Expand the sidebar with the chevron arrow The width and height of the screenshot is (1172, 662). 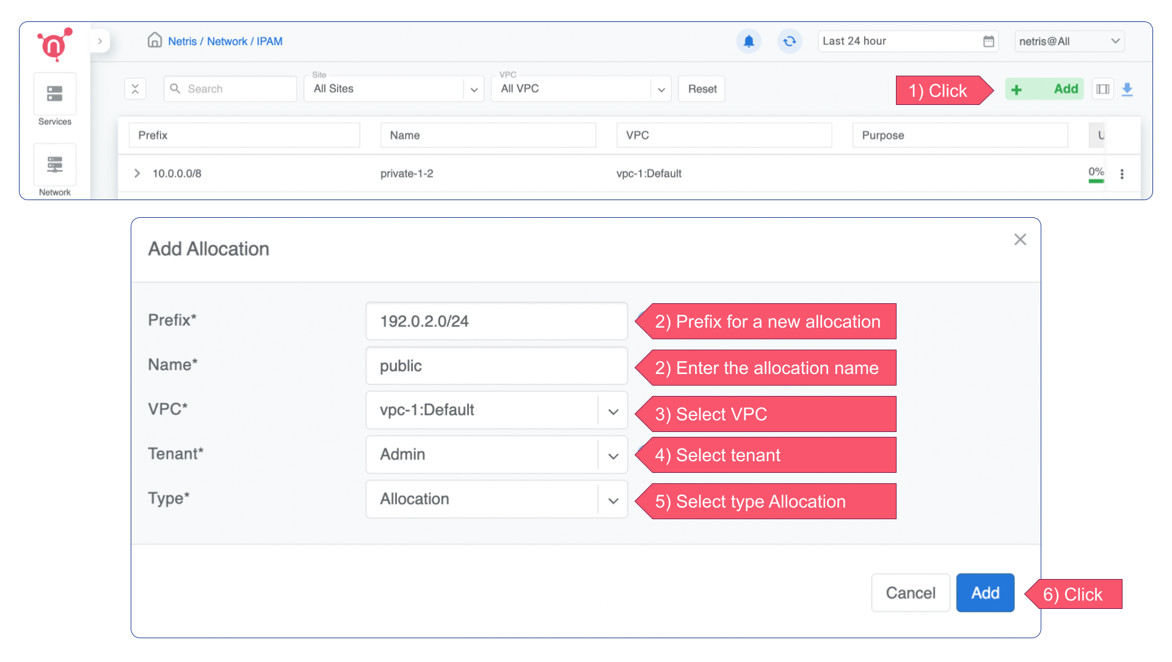(100, 40)
